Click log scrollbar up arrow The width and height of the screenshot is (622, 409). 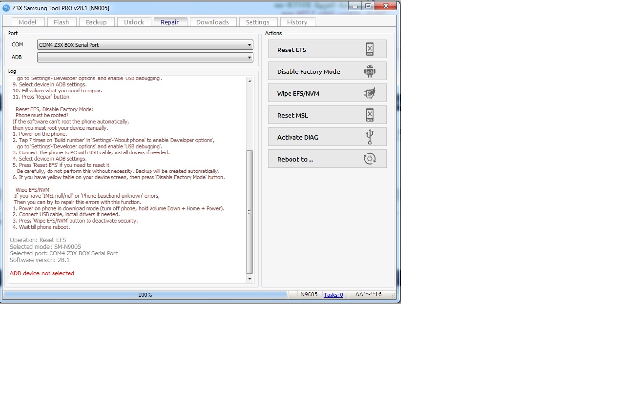point(250,80)
